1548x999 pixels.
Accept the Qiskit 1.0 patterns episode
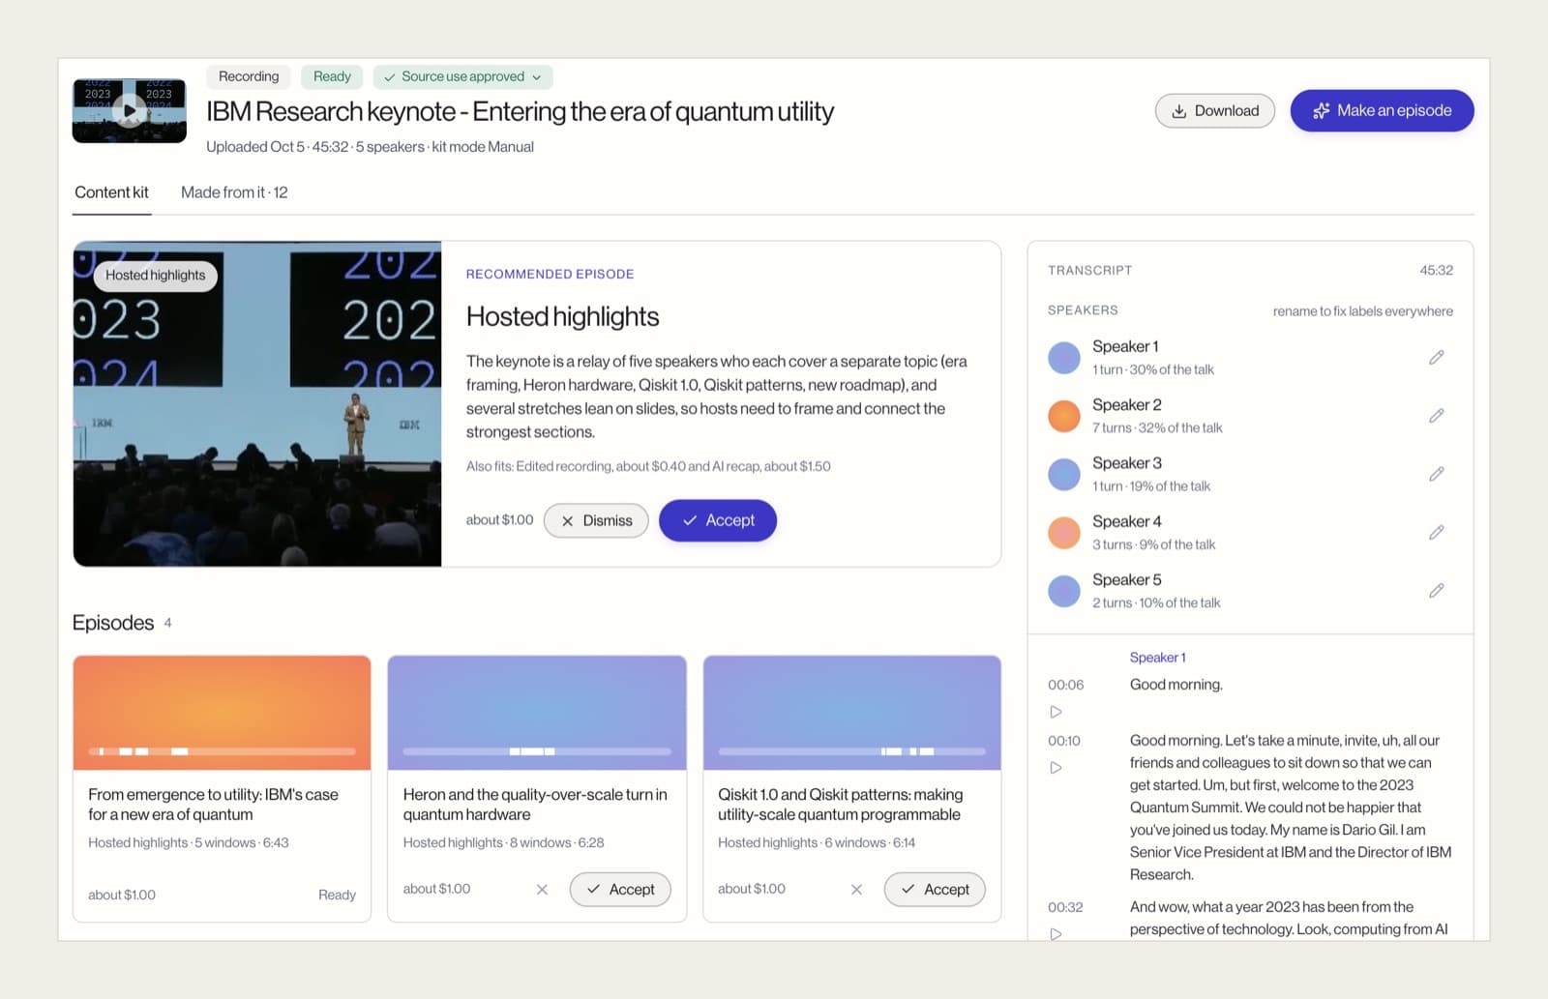(935, 889)
